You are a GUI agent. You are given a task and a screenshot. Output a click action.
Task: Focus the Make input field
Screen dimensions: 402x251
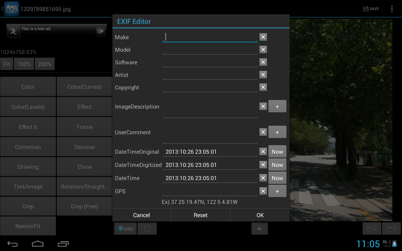(210, 37)
